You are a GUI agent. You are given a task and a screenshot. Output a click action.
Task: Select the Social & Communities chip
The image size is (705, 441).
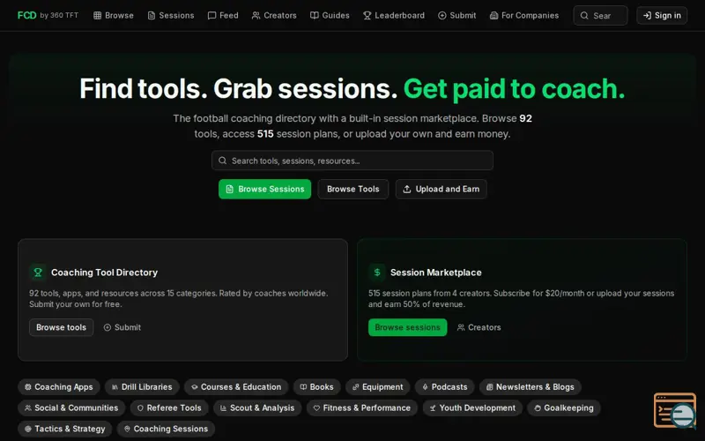coord(71,408)
